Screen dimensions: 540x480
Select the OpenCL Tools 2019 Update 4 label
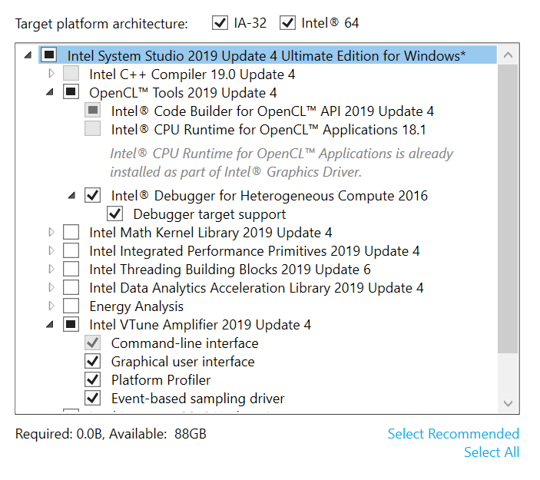pos(183,93)
